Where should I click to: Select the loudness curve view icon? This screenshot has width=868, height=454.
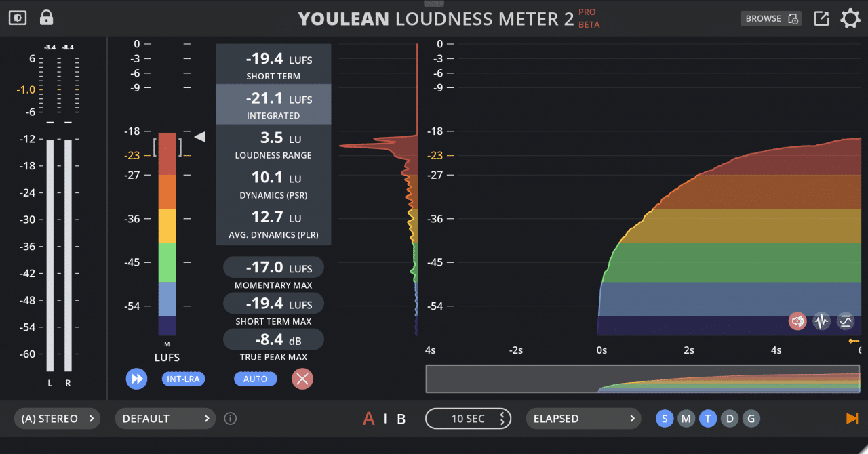(x=844, y=321)
